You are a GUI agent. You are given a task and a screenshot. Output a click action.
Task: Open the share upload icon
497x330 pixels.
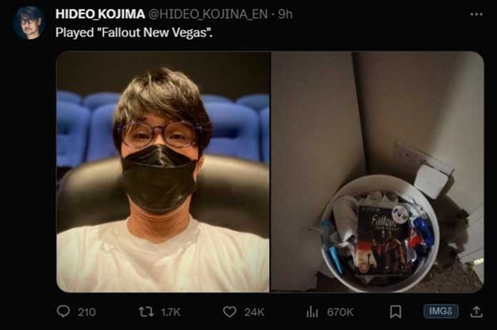point(476,312)
